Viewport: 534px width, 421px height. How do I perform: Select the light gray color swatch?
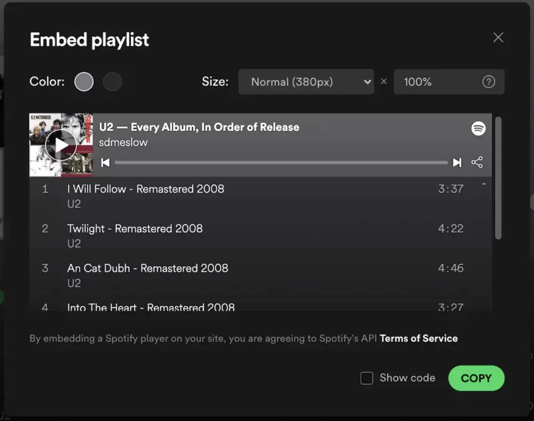point(83,81)
